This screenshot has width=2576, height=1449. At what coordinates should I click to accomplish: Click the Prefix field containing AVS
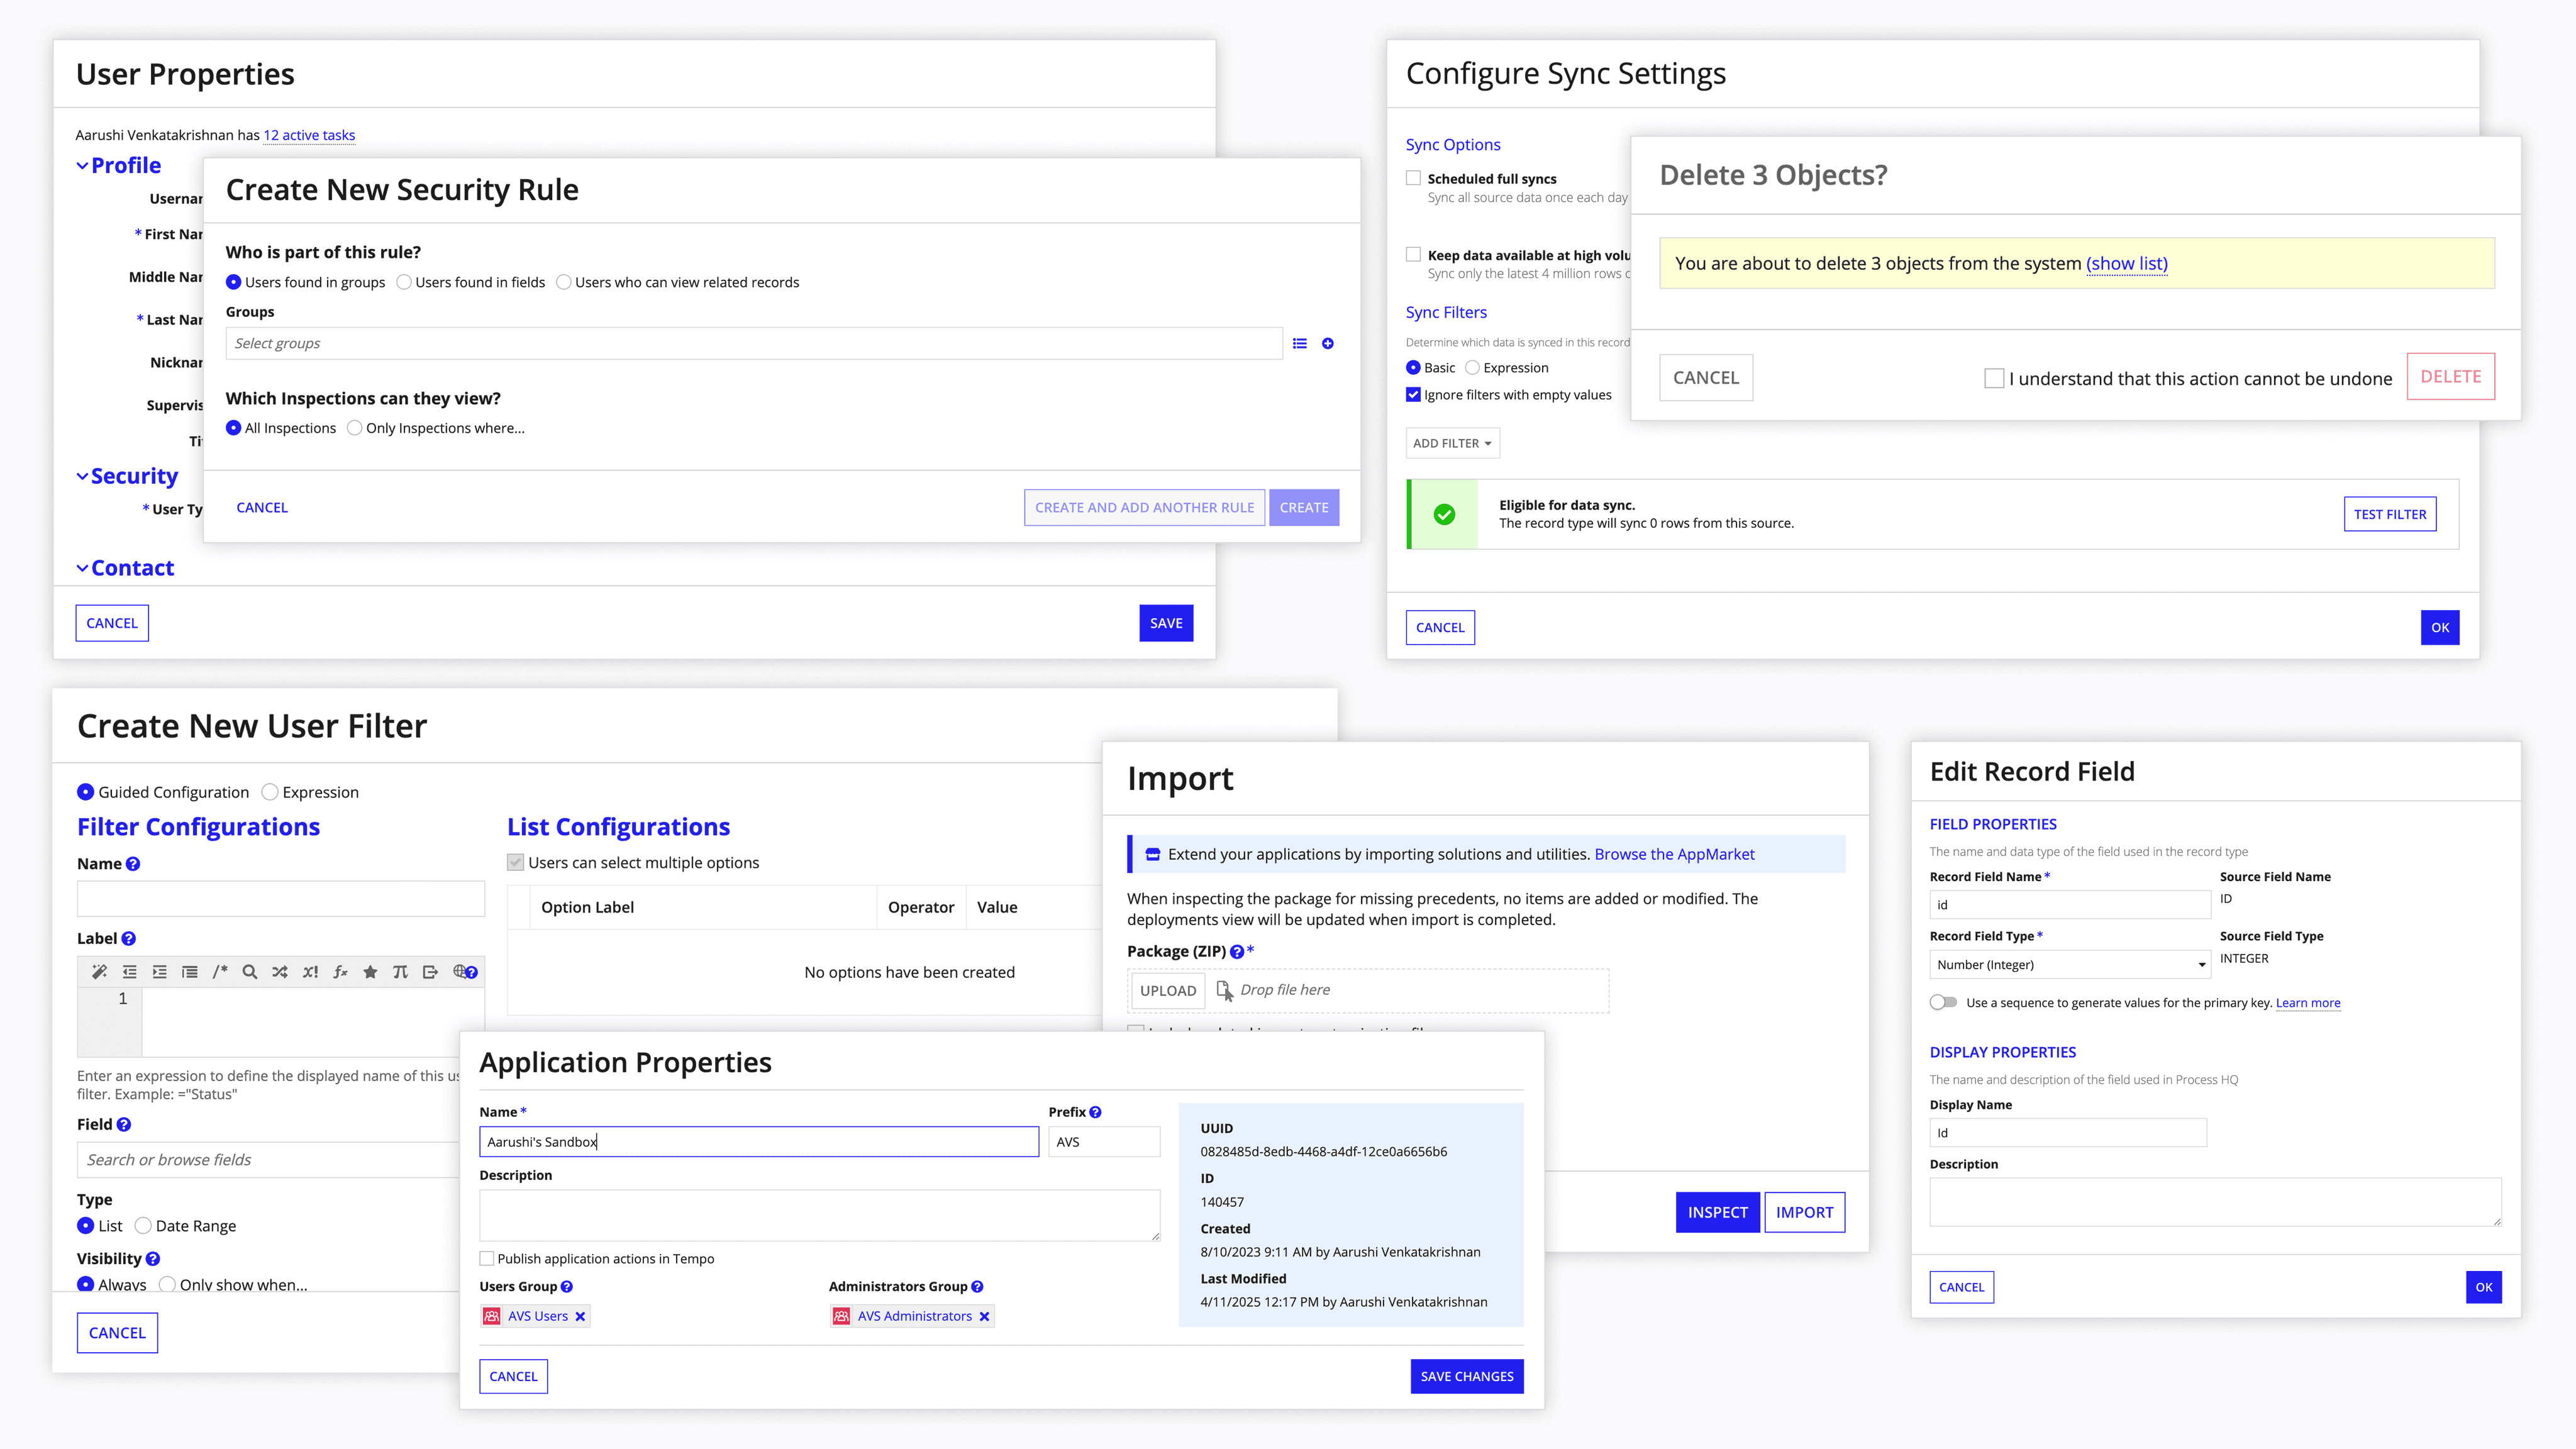tap(1104, 1142)
